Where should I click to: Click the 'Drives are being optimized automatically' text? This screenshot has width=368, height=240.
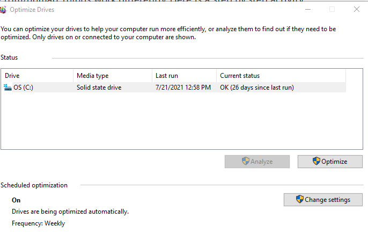point(70,212)
